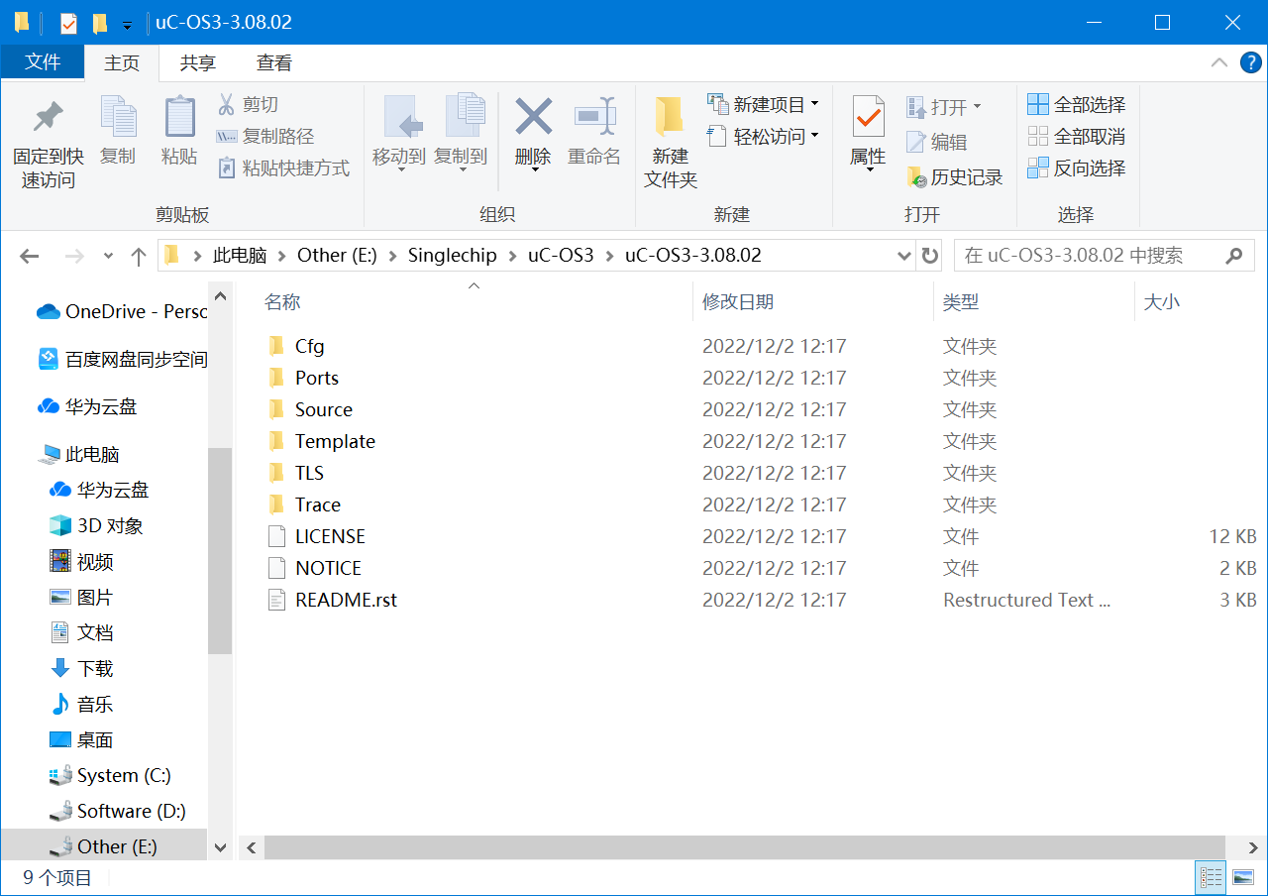Click the Other (E:) breadcrumb in the address bar
The image size is (1268, 896).
click(x=336, y=256)
